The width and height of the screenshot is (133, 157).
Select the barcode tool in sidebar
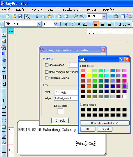pos(4,77)
